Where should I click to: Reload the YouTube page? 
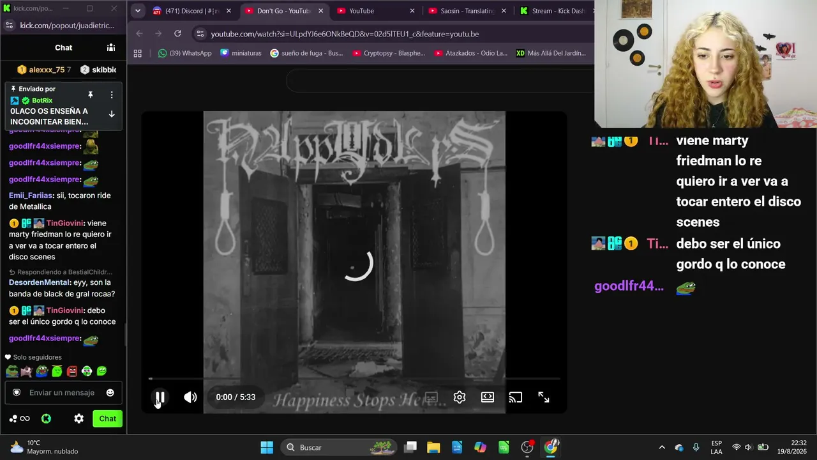[x=177, y=33]
